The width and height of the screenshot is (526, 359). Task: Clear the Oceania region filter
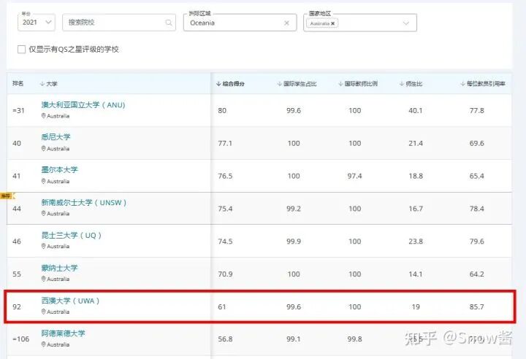[x=286, y=23]
